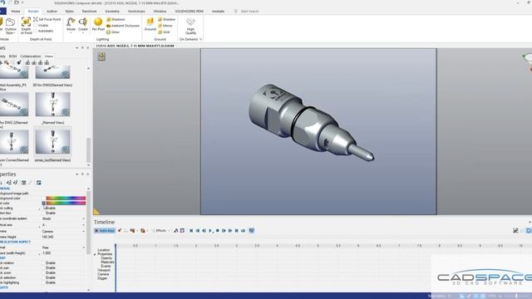Enable the motion blur checkbox
This screenshot has width=532, height=299.
44,213
